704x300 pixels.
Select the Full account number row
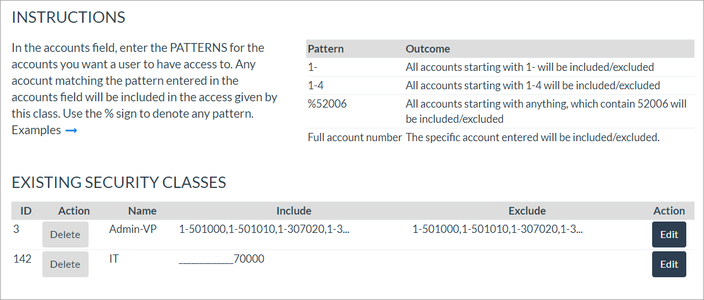pyautogui.click(x=354, y=137)
